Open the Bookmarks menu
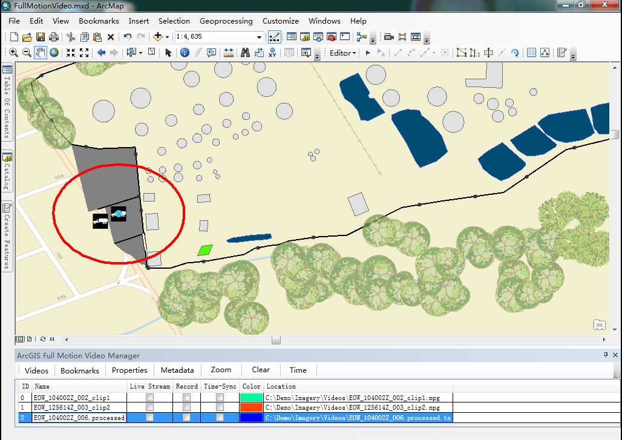 point(99,21)
